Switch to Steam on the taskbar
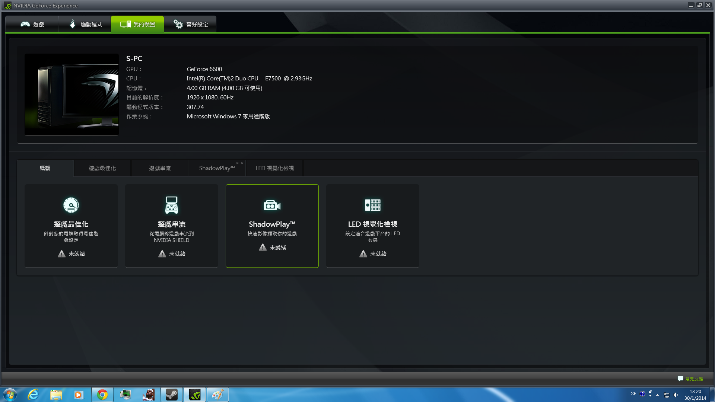This screenshot has width=715, height=402. [172, 395]
